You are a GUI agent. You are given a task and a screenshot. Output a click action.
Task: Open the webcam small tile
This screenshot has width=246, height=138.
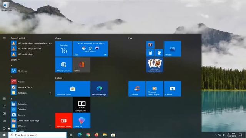tap(159, 53)
